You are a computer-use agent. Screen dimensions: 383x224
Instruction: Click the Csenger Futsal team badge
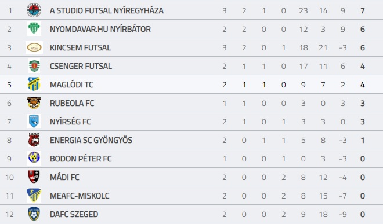click(x=34, y=66)
